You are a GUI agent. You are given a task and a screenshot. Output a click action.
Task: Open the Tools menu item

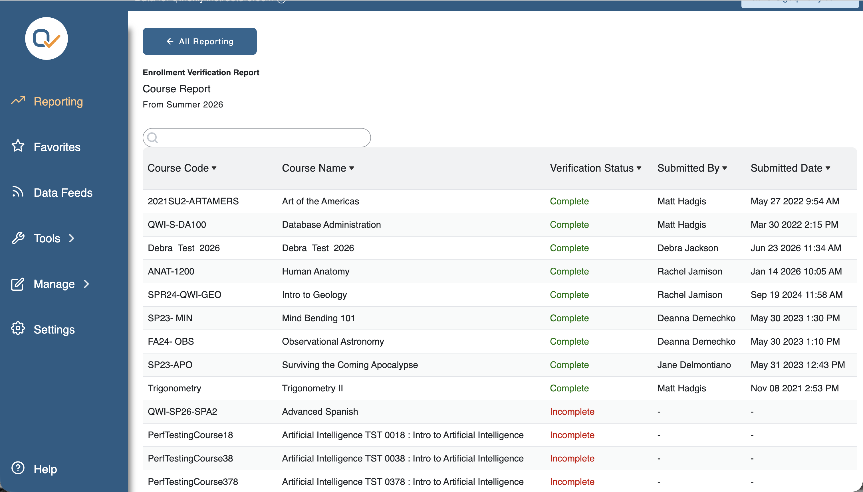click(x=47, y=238)
